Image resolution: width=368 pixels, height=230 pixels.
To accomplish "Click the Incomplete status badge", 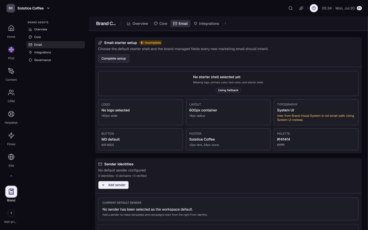I will (x=151, y=43).
